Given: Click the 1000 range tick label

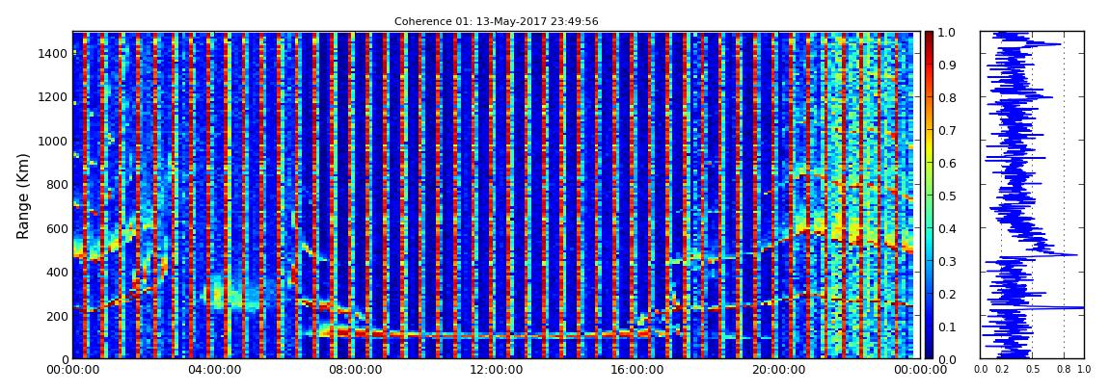Looking at the screenshot, I should pyautogui.click(x=54, y=142).
